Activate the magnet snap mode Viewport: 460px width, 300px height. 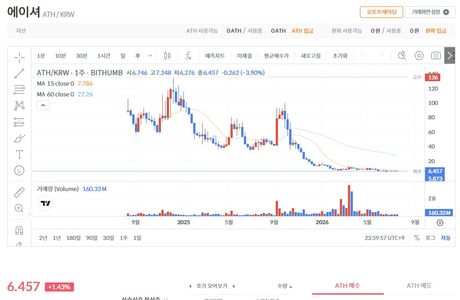pos(19,230)
